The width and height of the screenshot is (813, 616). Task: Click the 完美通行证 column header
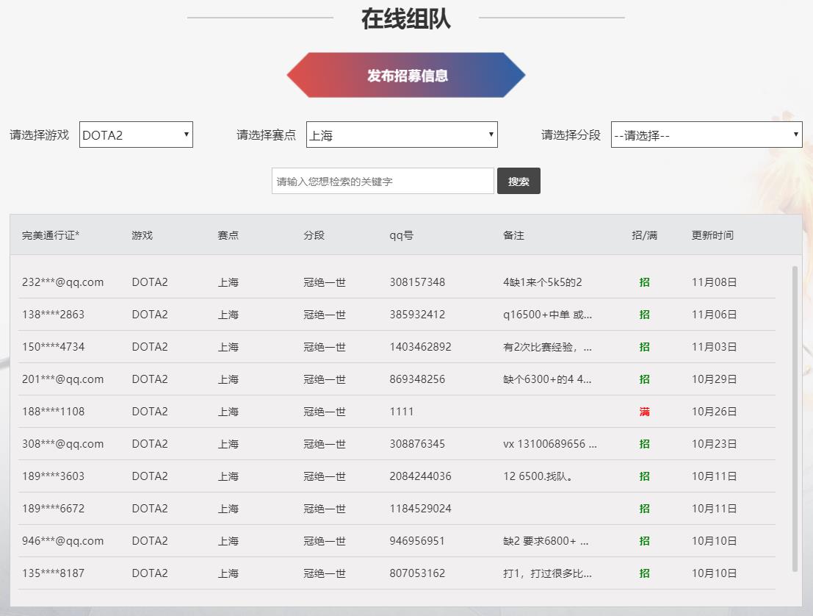[48, 234]
